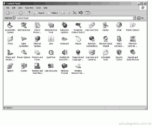Open Nokia Connectivity applet
This screenshot has width=152, height=126.
[x=119, y=41]
